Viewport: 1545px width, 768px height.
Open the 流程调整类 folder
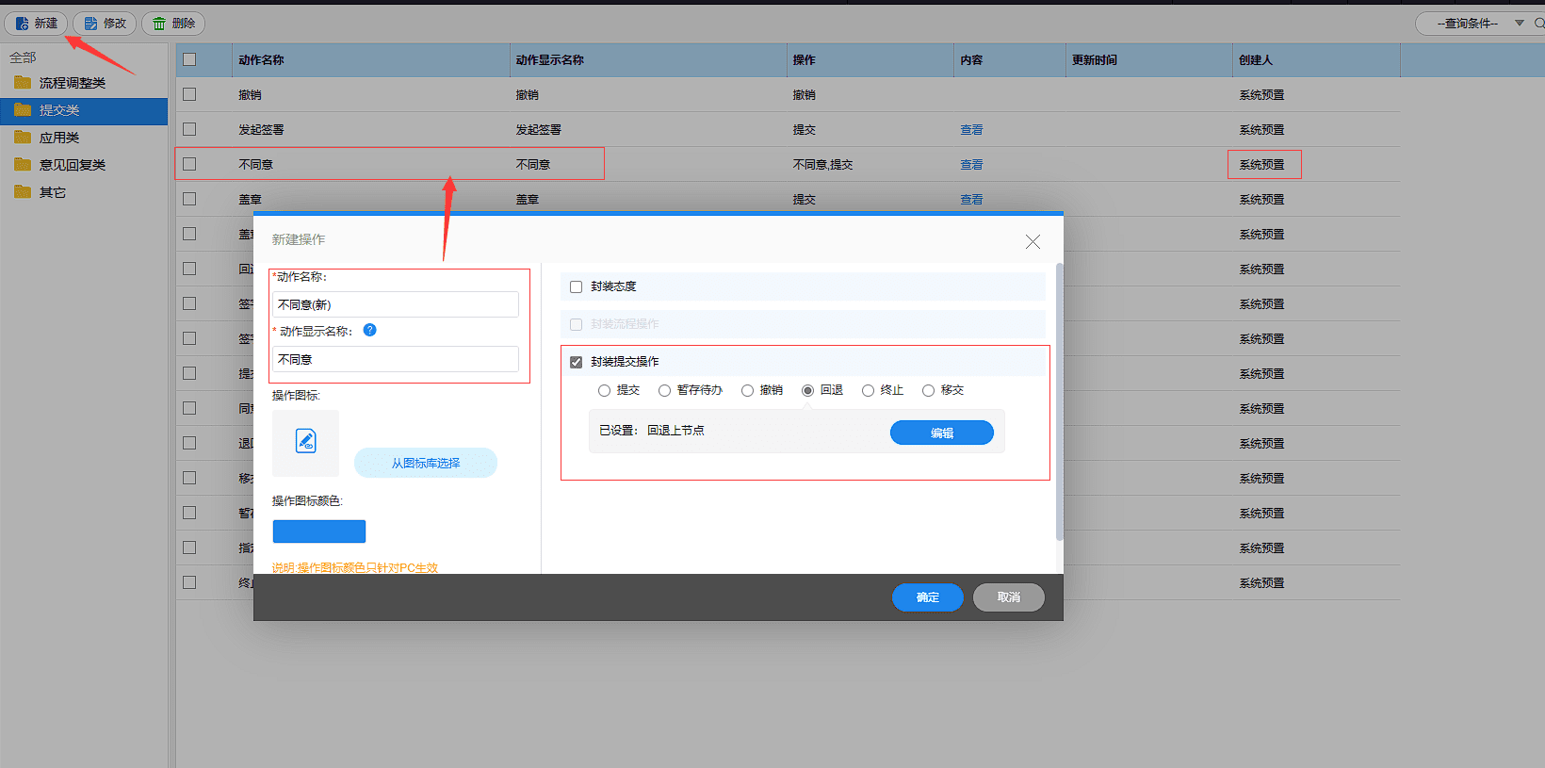tap(73, 83)
